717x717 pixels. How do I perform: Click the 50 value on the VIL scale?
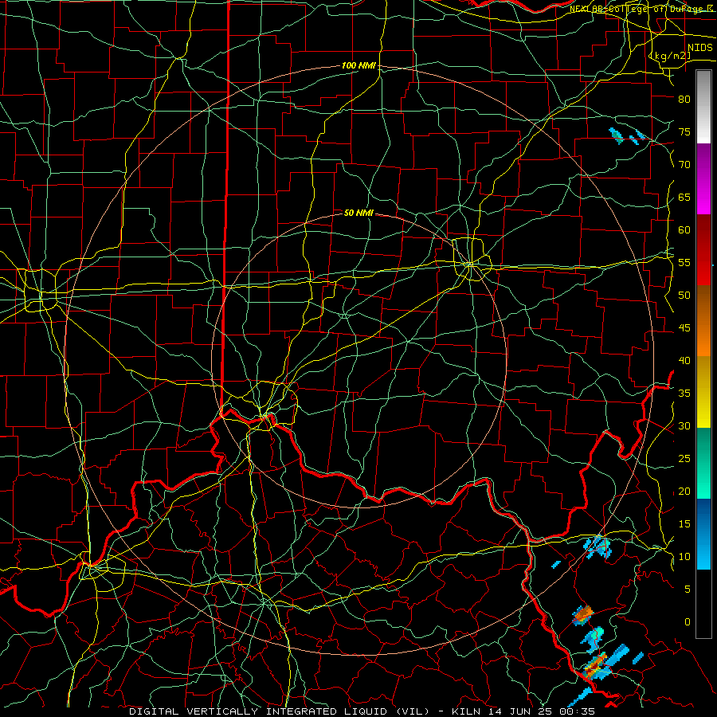coord(684,295)
